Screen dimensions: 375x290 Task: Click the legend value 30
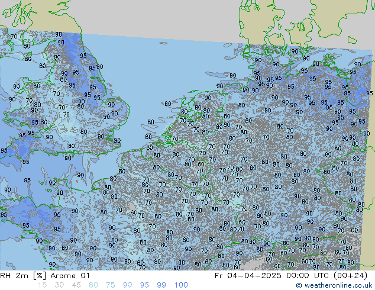point(59,285)
